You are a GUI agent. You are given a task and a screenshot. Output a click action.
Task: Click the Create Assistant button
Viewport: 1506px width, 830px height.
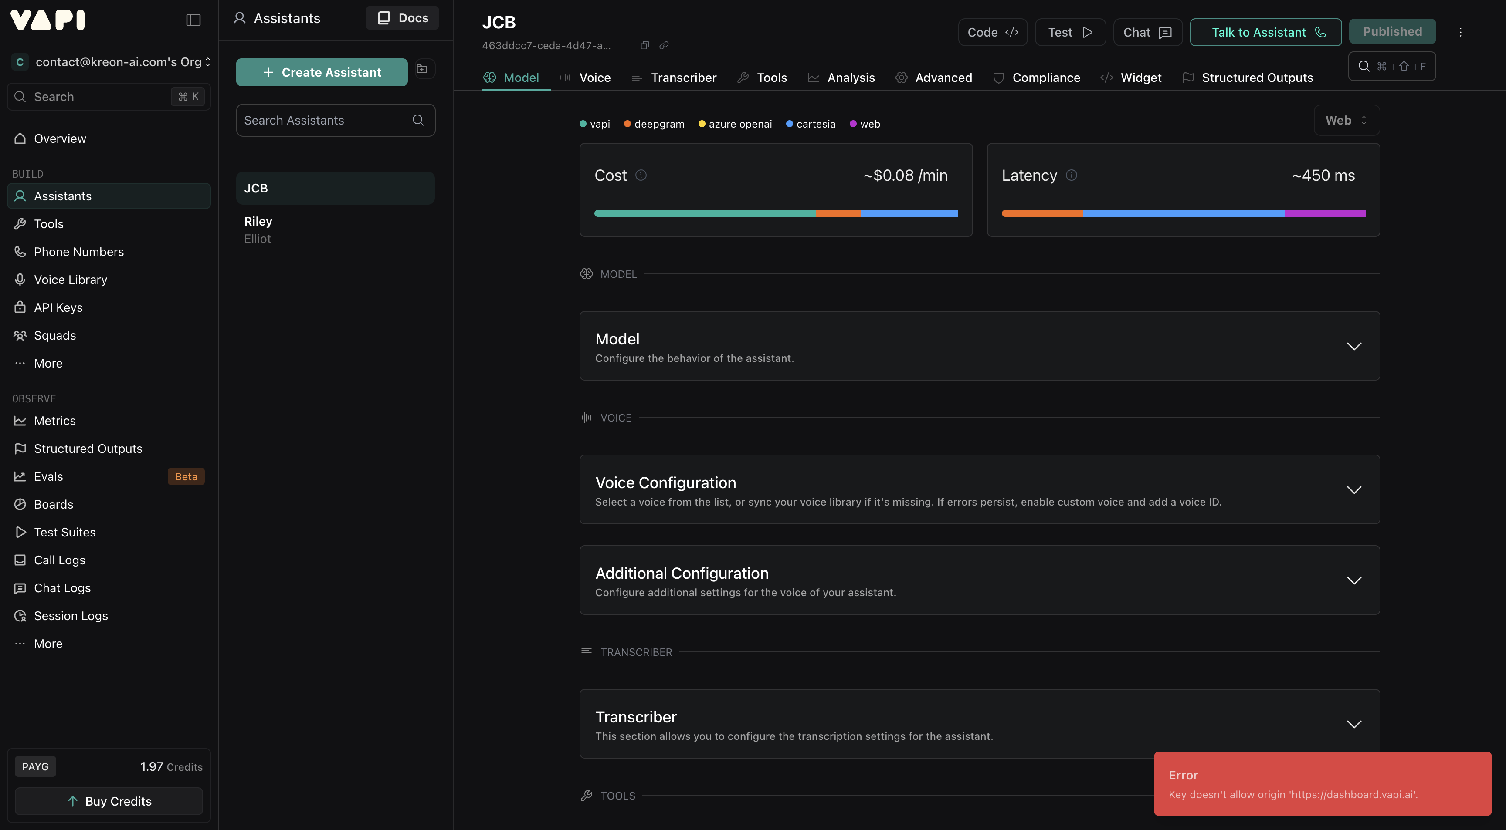(x=322, y=72)
